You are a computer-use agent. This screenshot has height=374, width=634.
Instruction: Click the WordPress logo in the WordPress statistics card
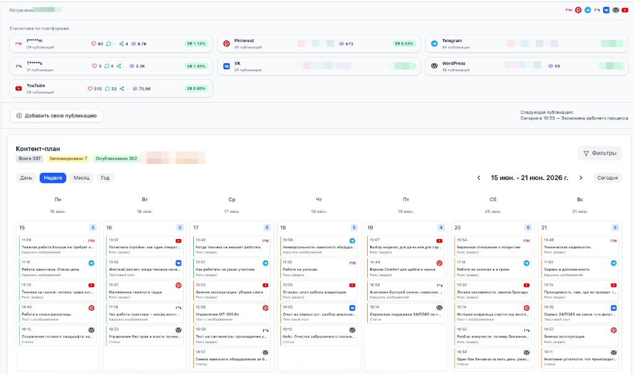pos(434,66)
